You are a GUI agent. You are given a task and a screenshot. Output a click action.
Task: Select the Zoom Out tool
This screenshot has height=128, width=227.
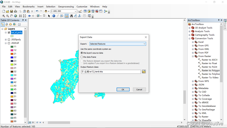click(8, 16)
